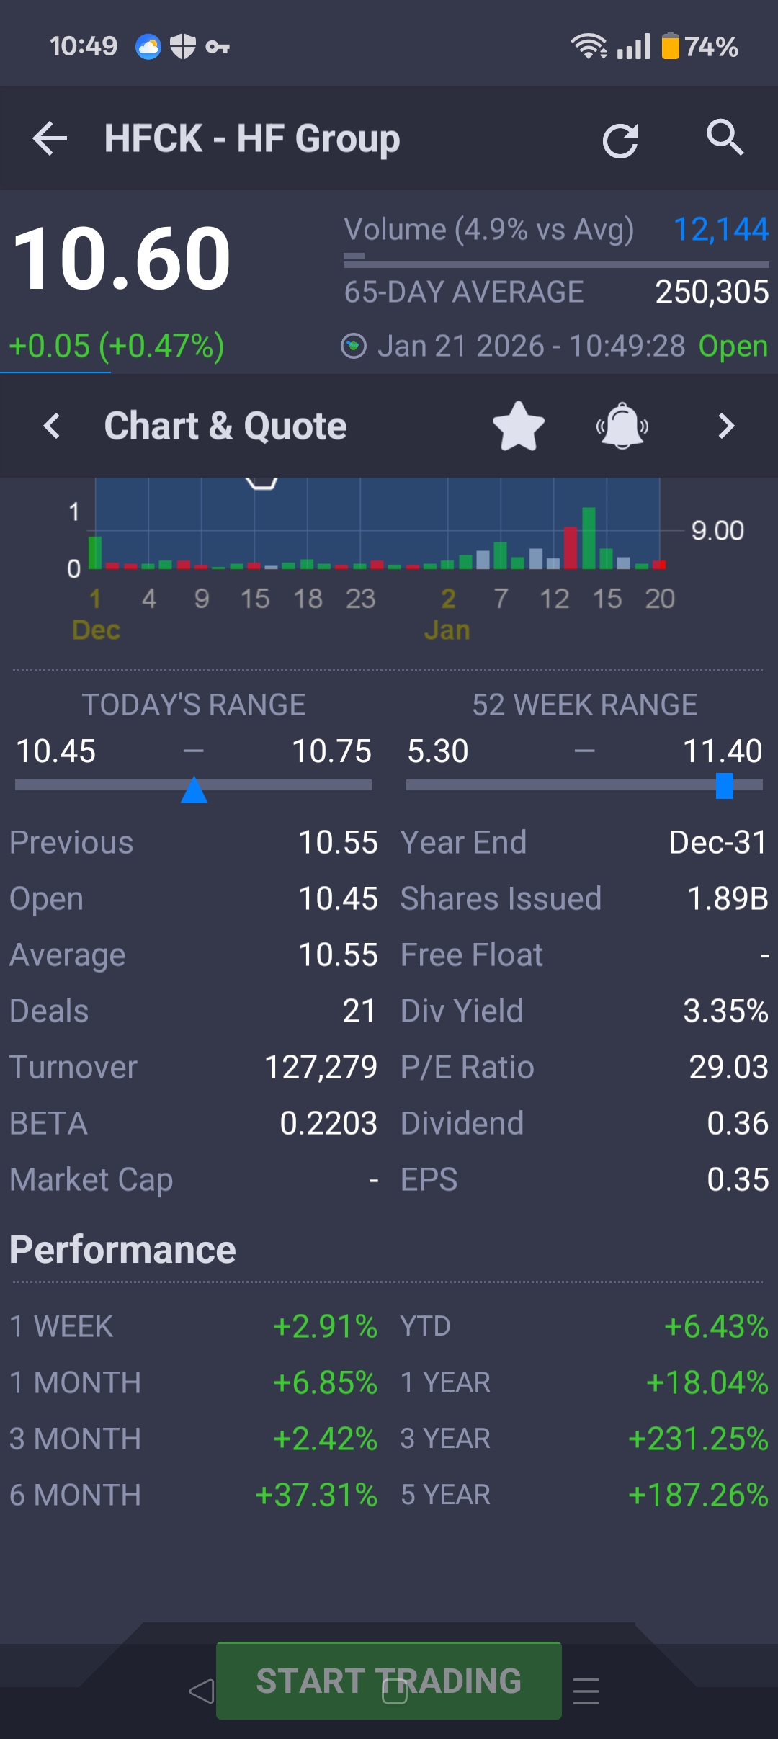The image size is (778, 1739).
Task: Tap the Android back navigation triangle
Action: 201,1691
